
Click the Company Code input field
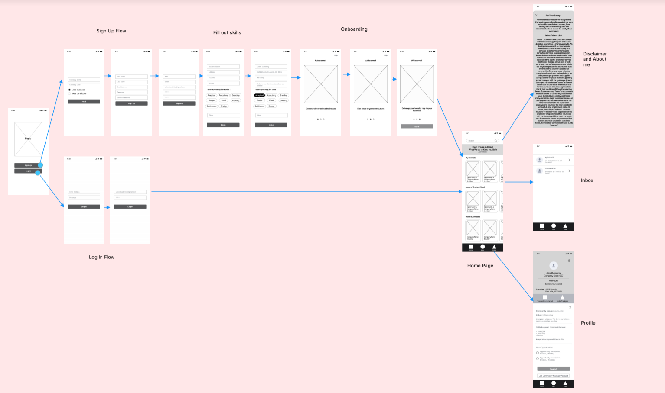click(84, 85)
